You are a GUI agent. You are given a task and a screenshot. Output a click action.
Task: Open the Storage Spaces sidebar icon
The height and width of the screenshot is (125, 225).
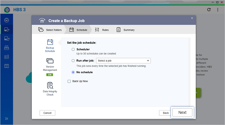tap(6, 57)
